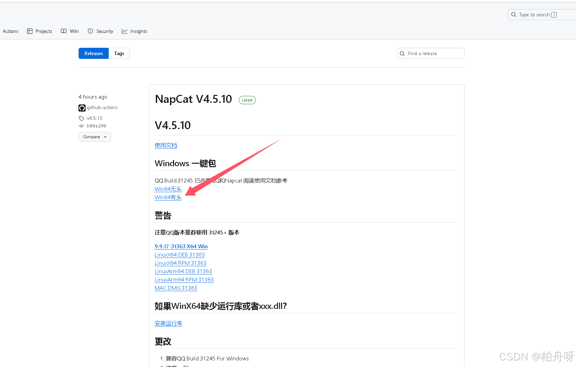The image size is (576, 367).
Task: Click the '如果WinX64缺少运行库或者xxx.dll?' heading
Action: [x=221, y=306]
